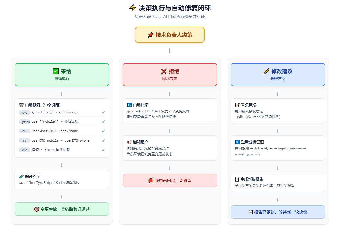The width and height of the screenshot is (343, 229).
Task: Click the Vue language badge
Action: 25,150
